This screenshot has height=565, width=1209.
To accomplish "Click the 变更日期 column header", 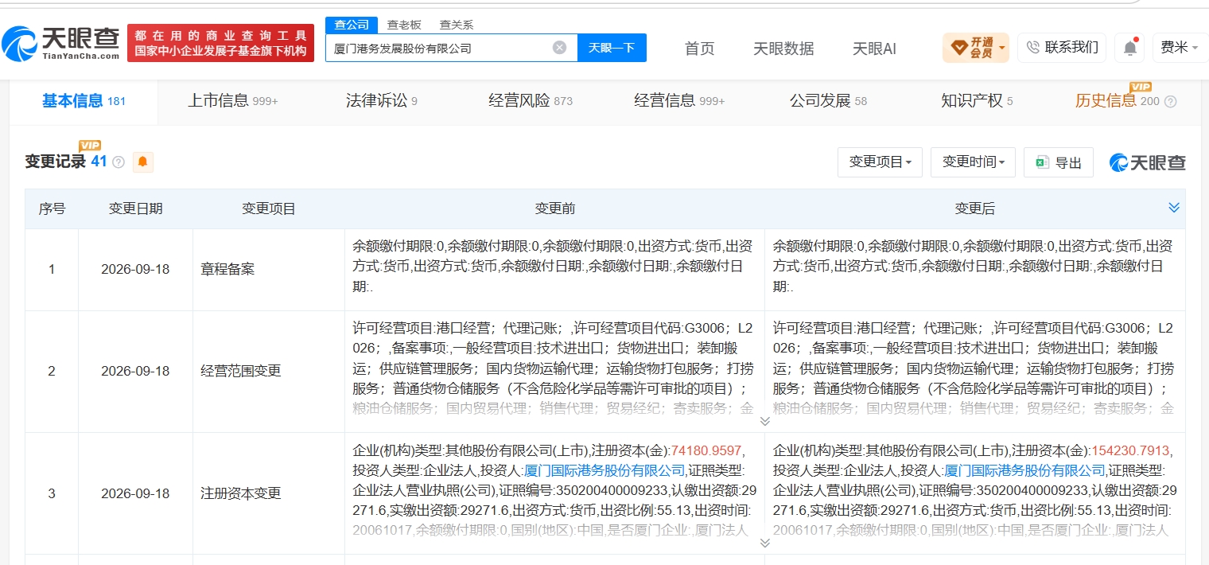I will pos(135,208).
